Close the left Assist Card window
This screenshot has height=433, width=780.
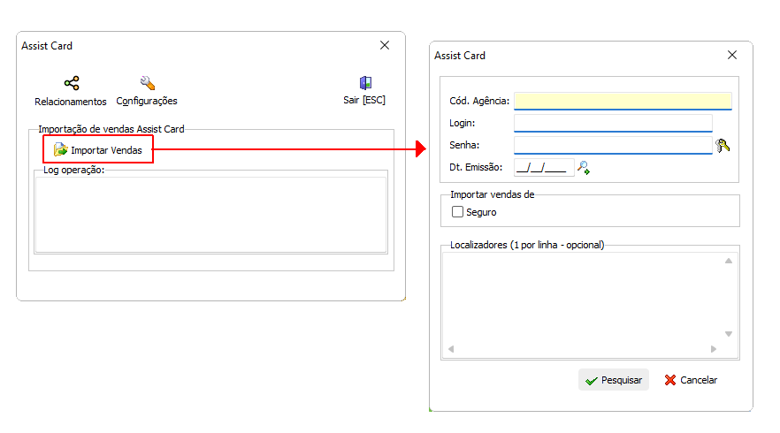point(385,45)
